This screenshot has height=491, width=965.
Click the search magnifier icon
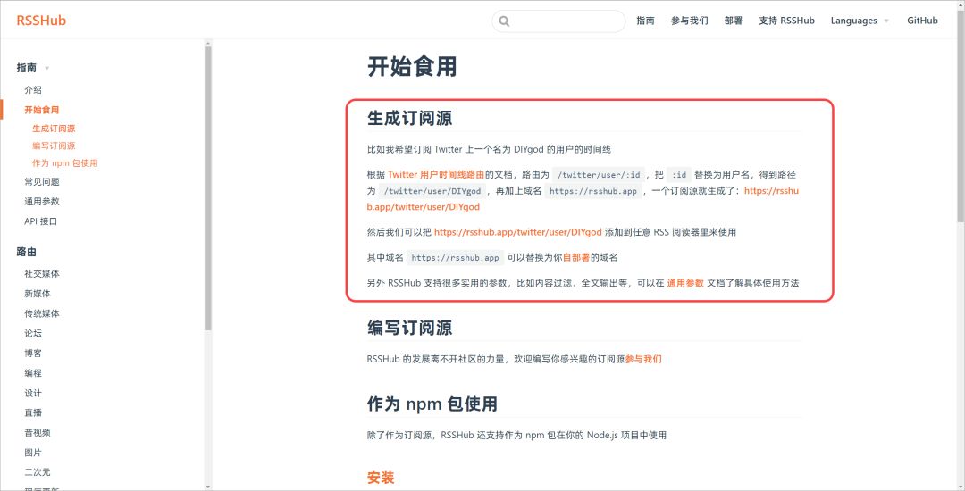pyautogui.click(x=504, y=21)
